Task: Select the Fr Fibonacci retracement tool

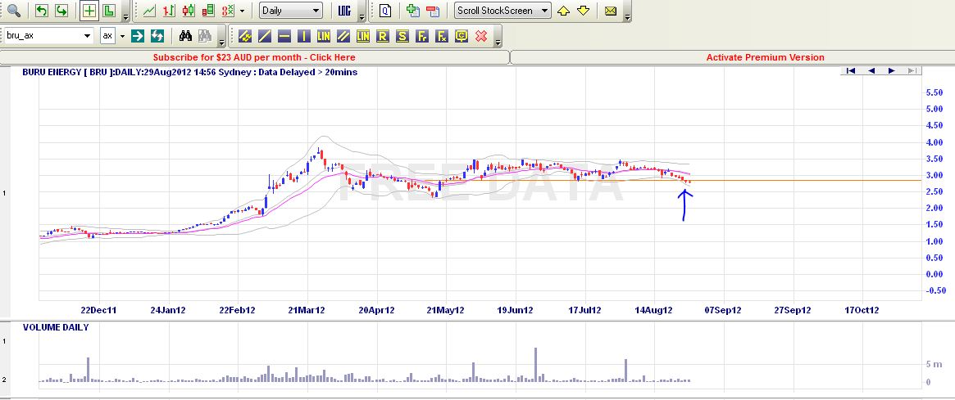Action: pyautogui.click(x=422, y=36)
